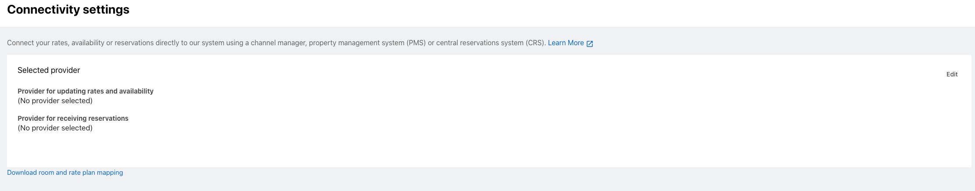Click Edit on the Selected provider card
This screenshot has height=191, width=975.
point(952,74)
